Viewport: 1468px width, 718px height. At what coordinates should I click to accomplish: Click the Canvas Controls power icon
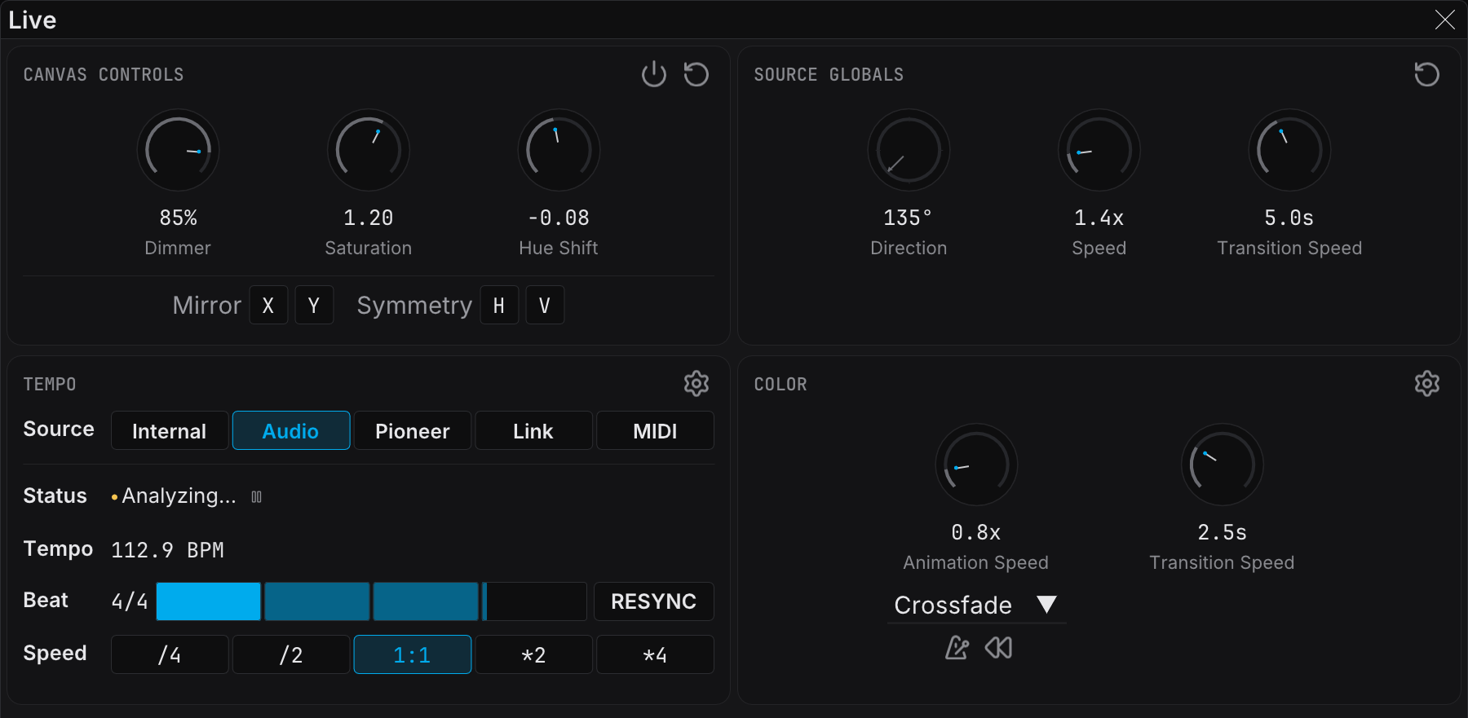[654, 74]
